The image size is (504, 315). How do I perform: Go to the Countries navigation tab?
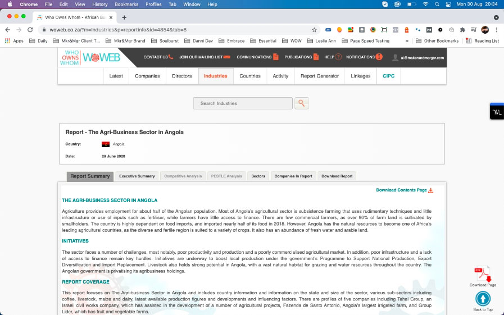point(249,76)
